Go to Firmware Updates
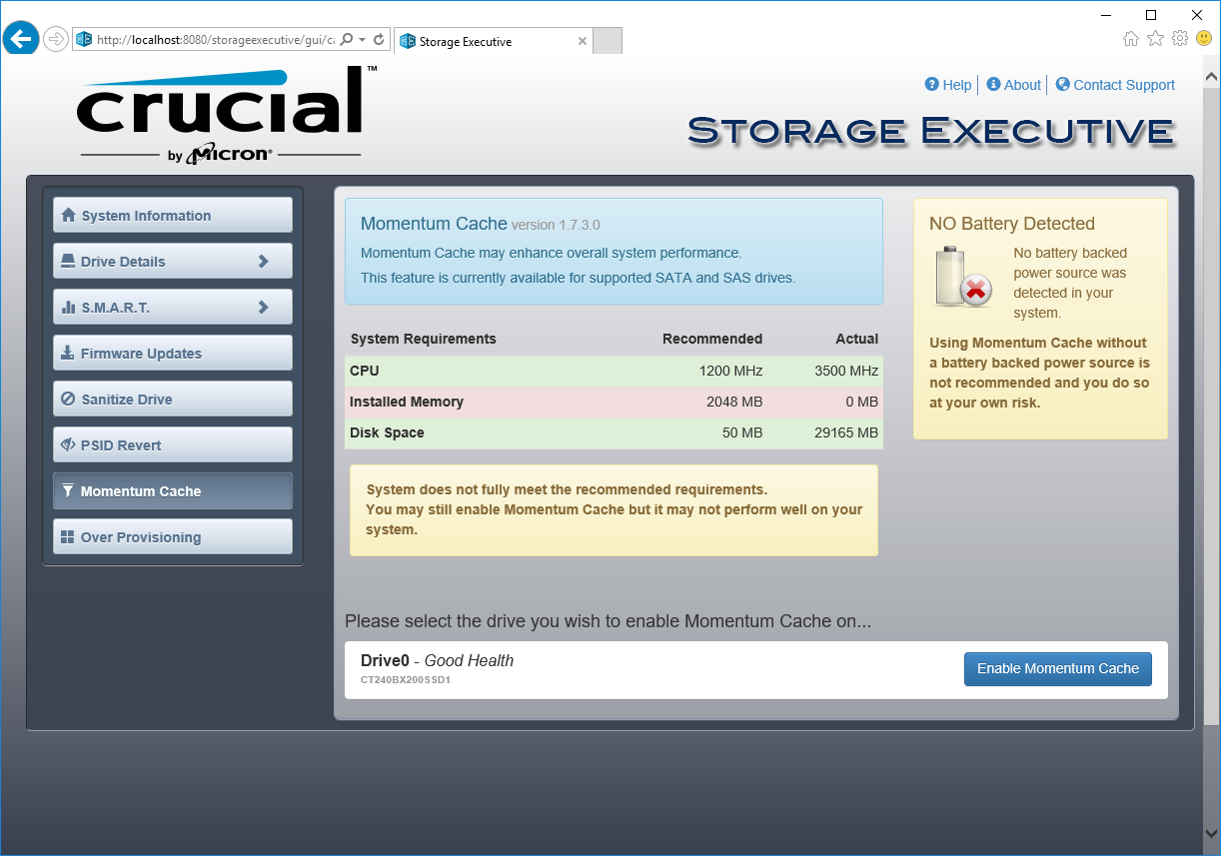 click(x=173, y=353)
